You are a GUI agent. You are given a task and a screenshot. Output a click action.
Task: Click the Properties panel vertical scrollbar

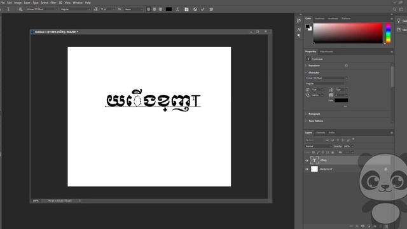point(392,76)
